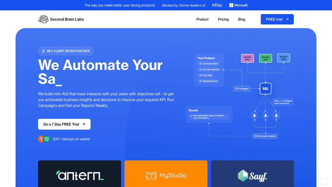Click the Y Combinator orange avatar icon

[x=41, y=139]
